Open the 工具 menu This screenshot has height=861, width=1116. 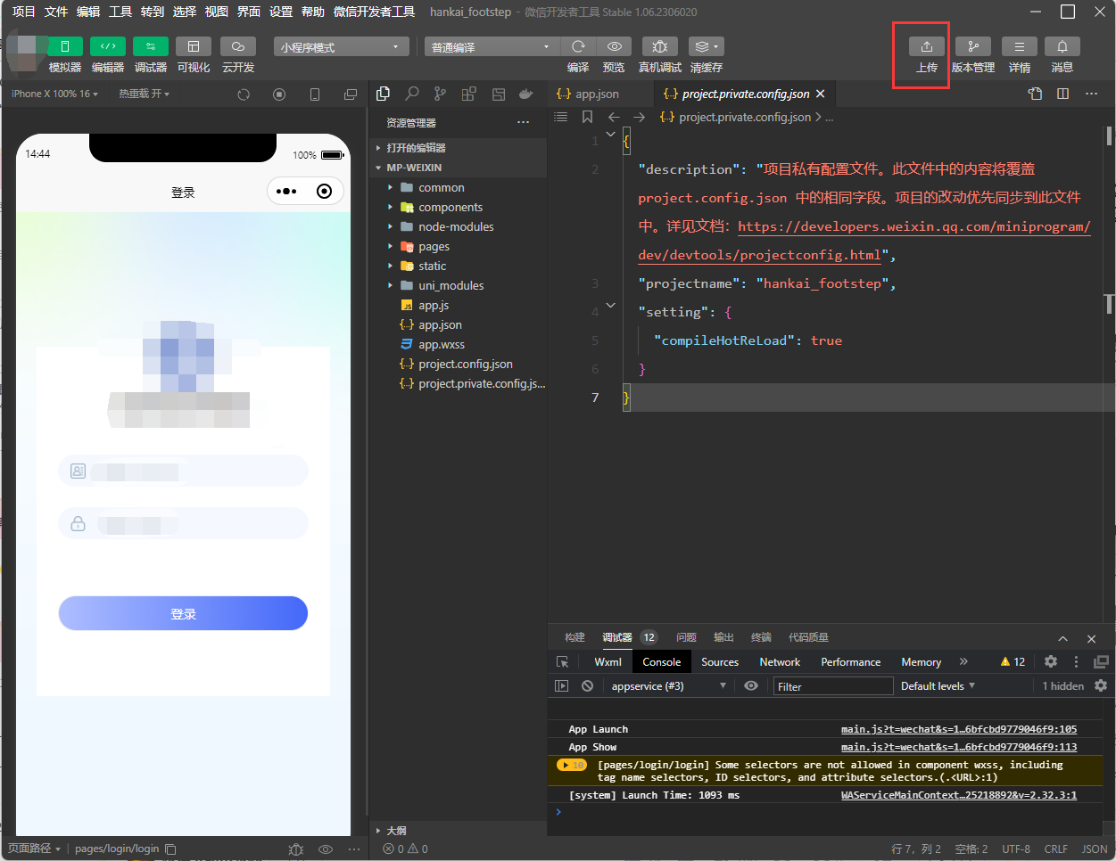[x=120, y=12]
